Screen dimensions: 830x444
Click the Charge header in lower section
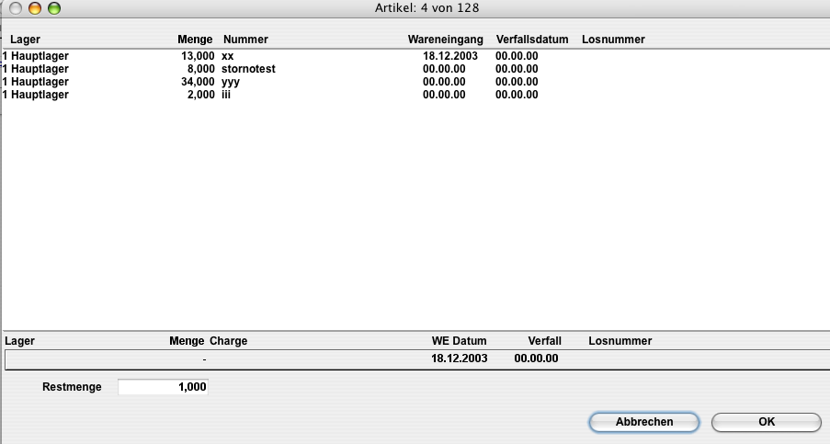click(229, 341)
